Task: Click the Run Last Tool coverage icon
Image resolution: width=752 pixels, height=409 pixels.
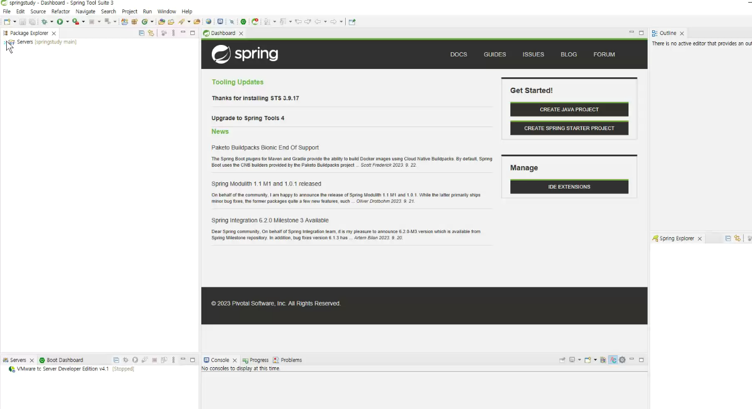Action: tap(75, 21)
